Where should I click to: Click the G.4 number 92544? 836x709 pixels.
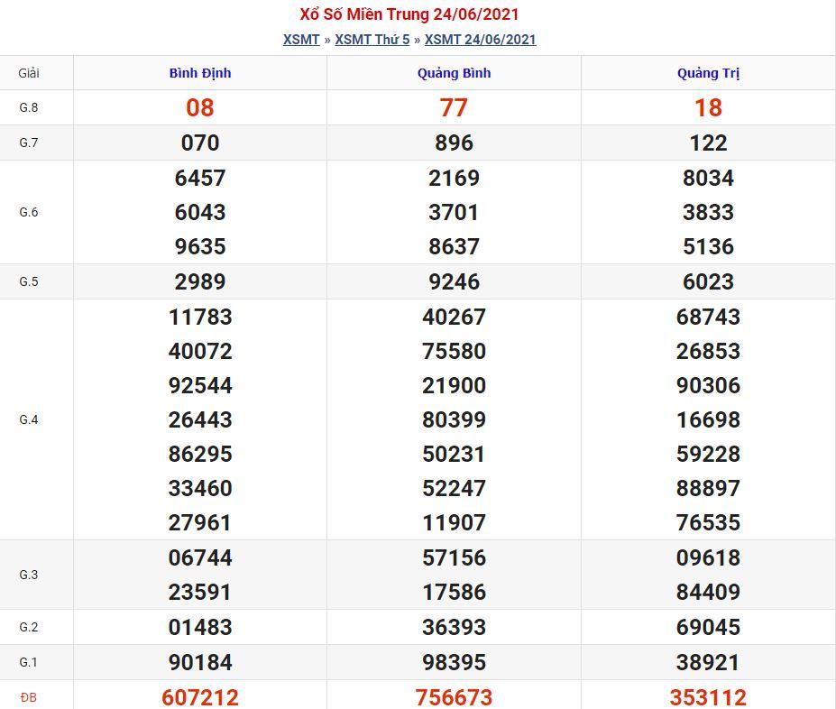[x=200, y=385]
